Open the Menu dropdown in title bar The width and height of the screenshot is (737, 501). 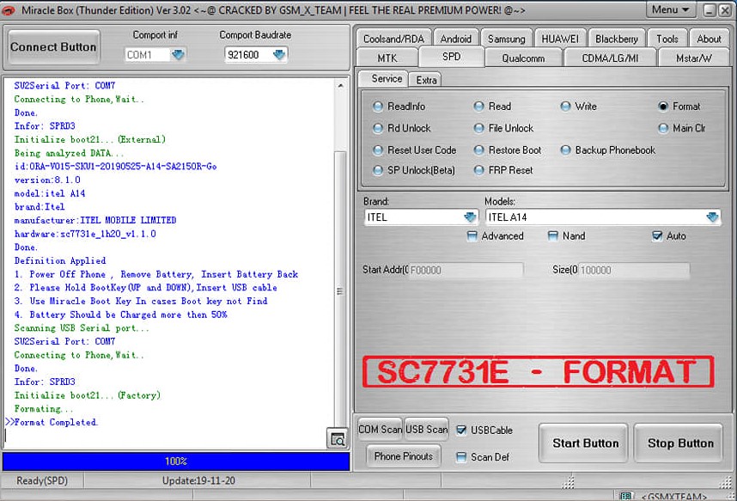[x=671, y=9]
